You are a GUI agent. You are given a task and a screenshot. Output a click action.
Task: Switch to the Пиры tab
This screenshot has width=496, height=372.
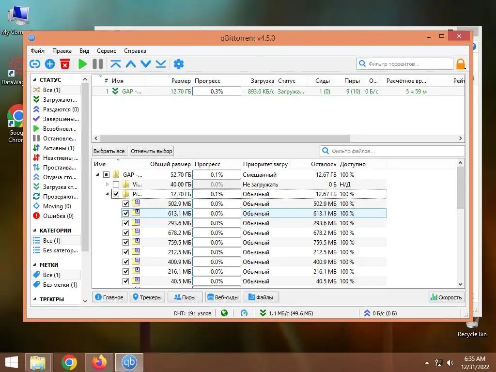coord(185,297)
